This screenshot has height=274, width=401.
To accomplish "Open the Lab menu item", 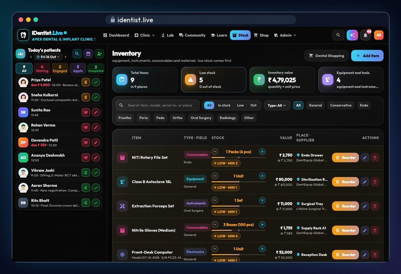I will 167,35.
